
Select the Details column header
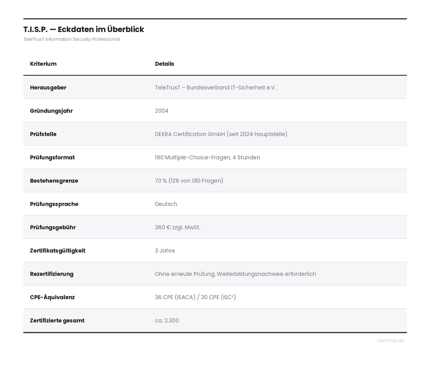[165, 64]
